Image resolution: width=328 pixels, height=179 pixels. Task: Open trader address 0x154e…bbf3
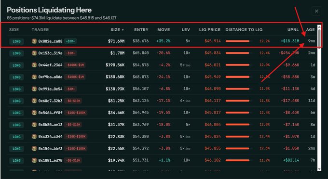pyautogui.click(x=51, y=149)
